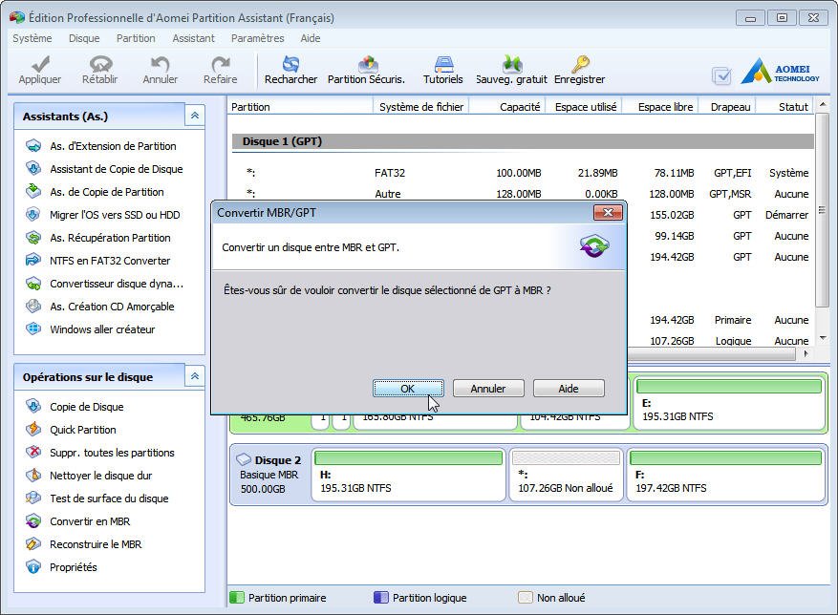Select the E: 195.31GB NTFS partition block
The height and width of the screenshot is (615, 838).
[729, 402]
